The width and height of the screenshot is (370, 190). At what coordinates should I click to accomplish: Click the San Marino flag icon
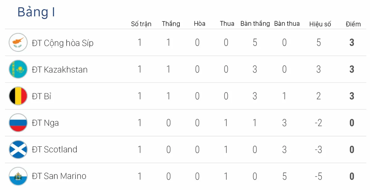point(18,176)
